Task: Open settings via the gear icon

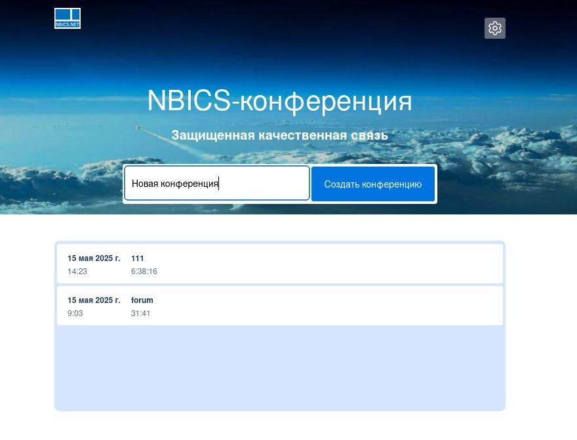Action: coord(494,28)
